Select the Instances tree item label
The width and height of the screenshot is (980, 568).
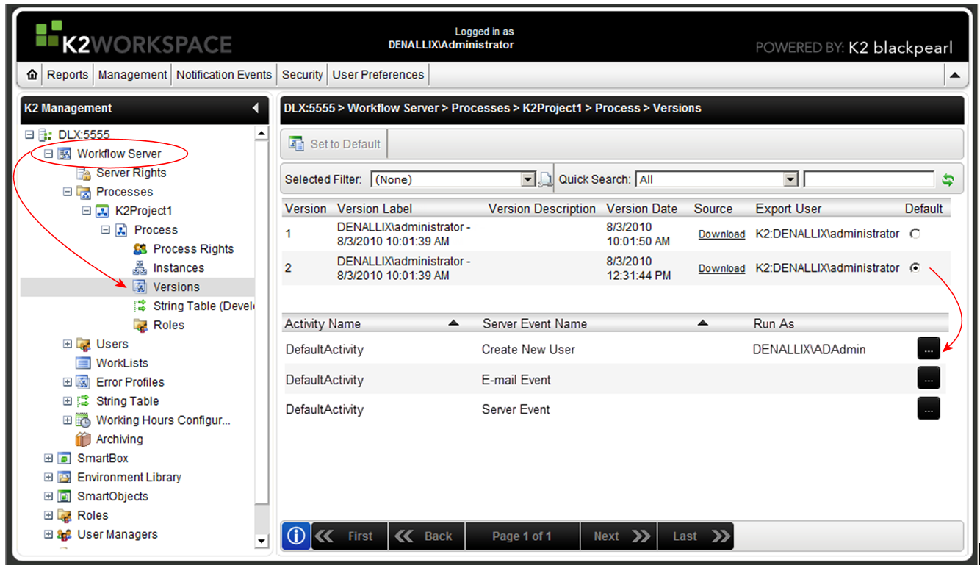point(179,268)
